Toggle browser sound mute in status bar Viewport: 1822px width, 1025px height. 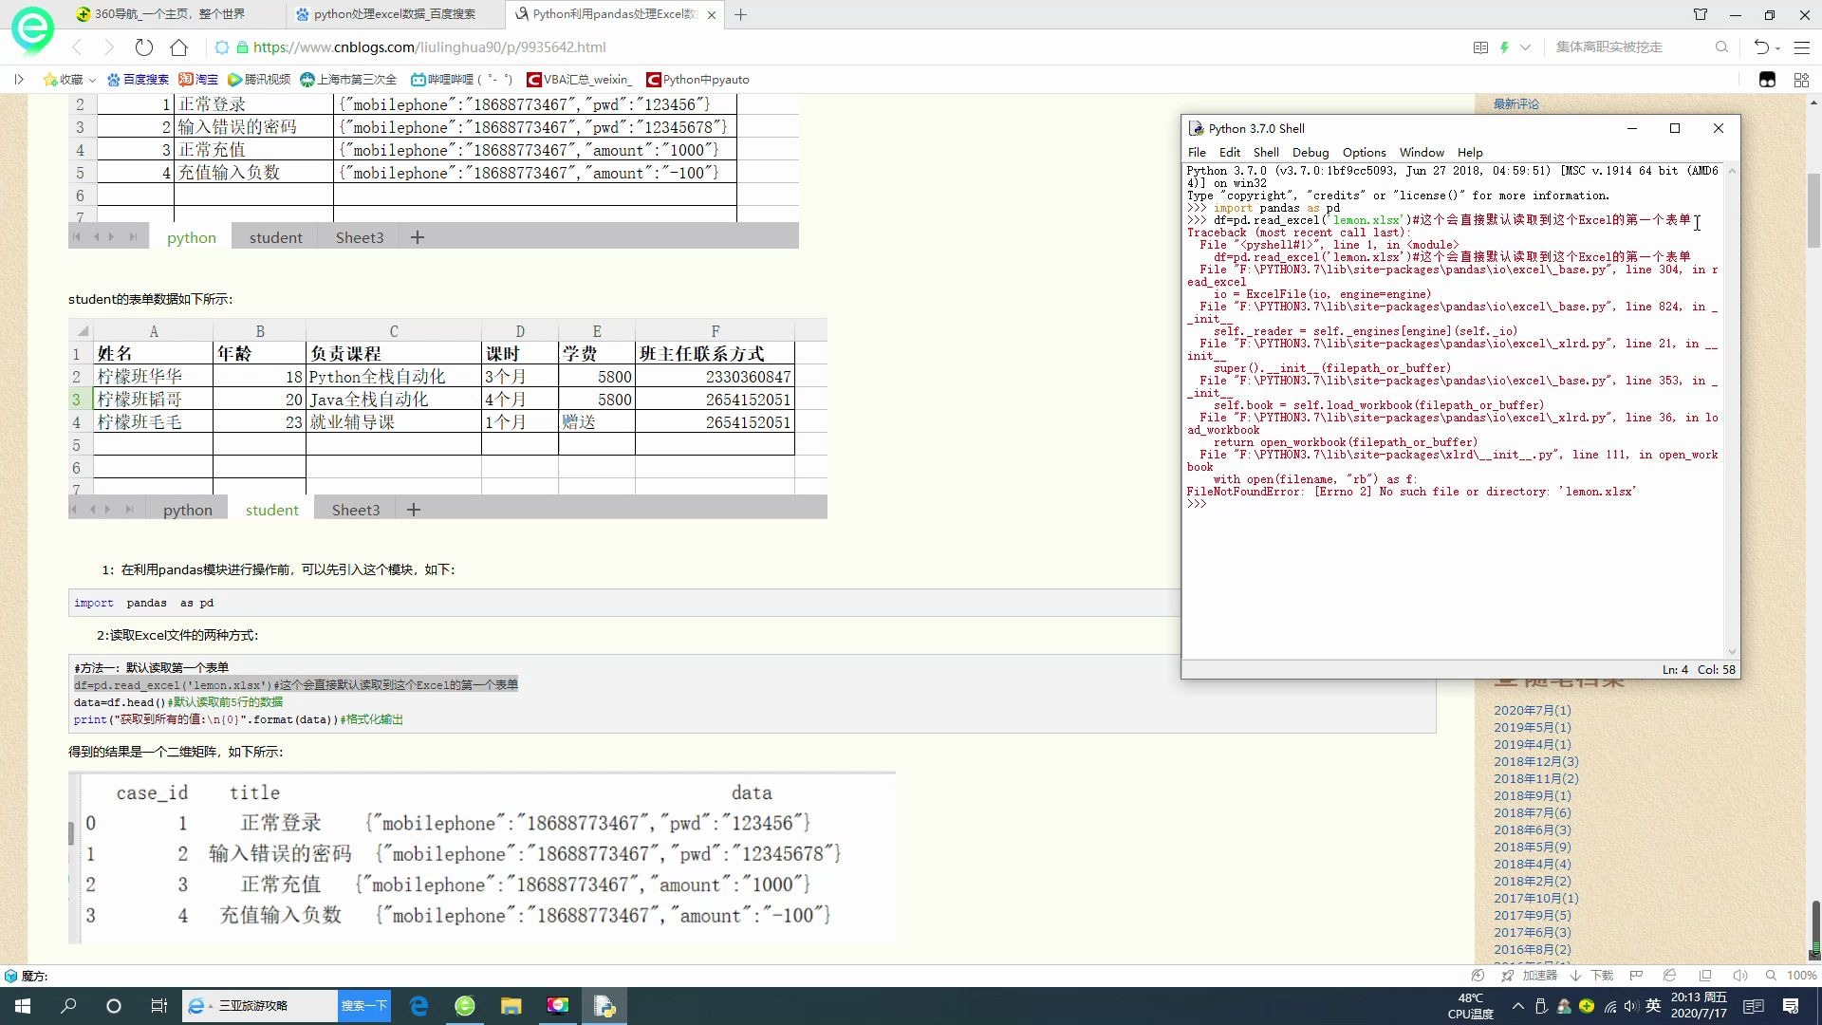click(x=1739, y=976)
